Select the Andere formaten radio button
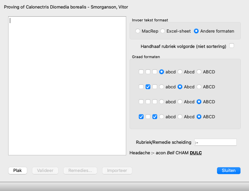The image size is (249, 191). coord(196,31)
